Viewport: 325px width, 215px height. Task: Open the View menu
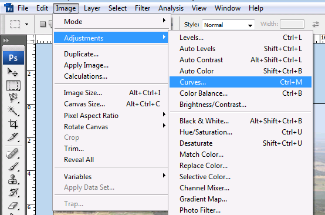click(199, 8)
